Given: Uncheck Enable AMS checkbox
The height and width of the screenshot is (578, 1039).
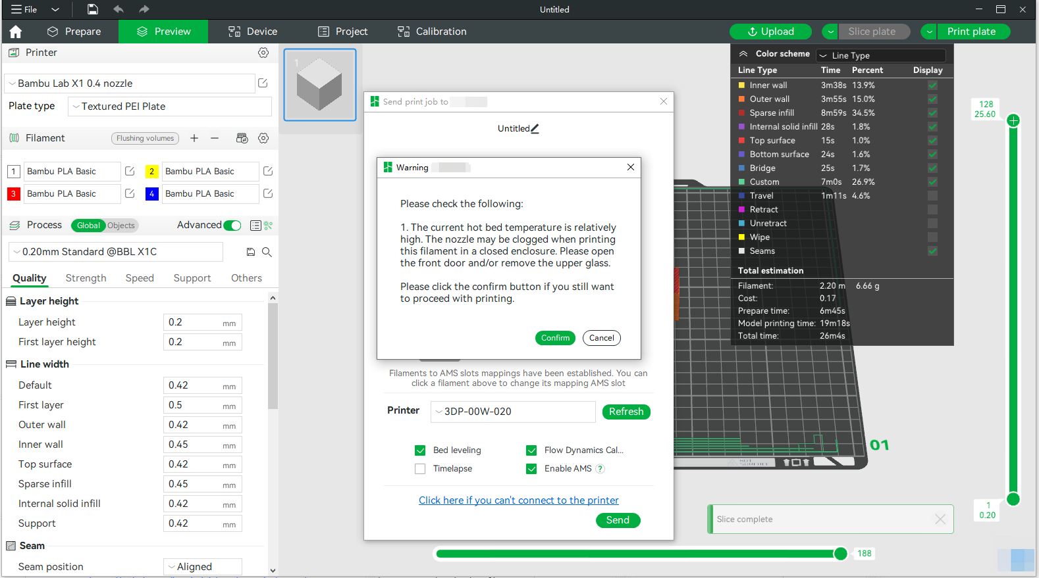Looking at the screenshot, I should click(x=531, y=469).
